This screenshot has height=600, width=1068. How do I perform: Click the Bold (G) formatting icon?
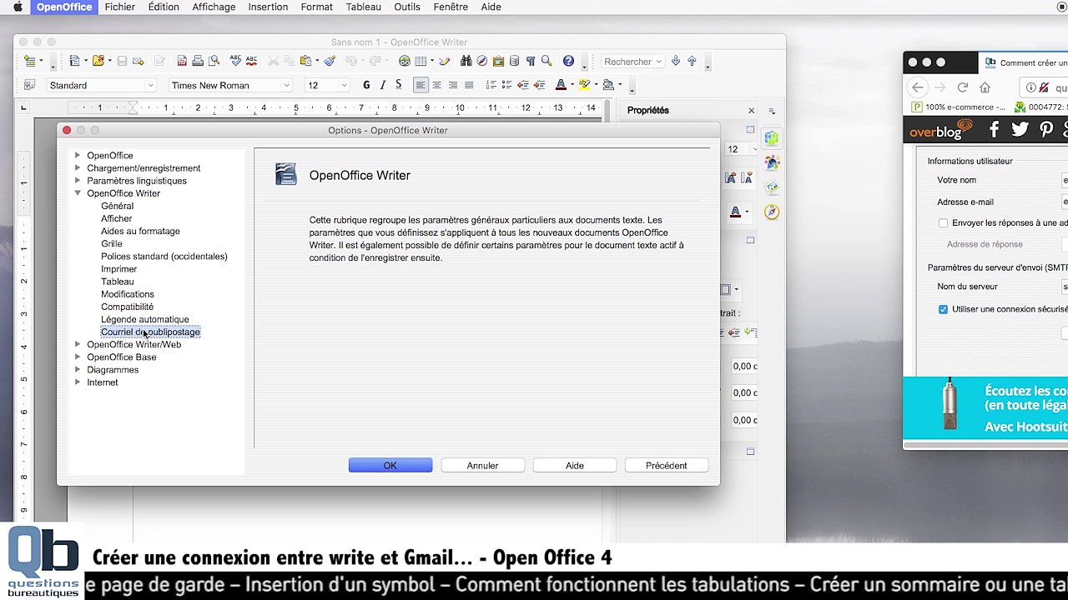coord(366,85)
